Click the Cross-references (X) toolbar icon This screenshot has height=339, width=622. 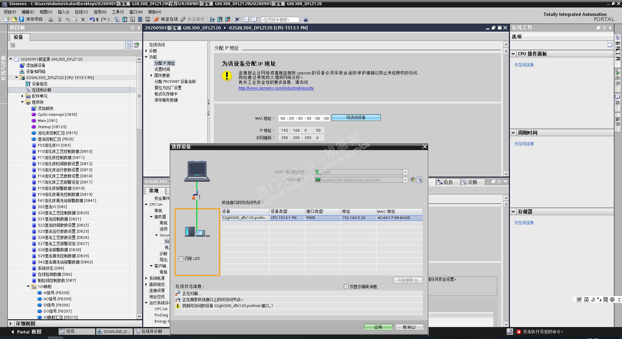[x=237, y=19]
